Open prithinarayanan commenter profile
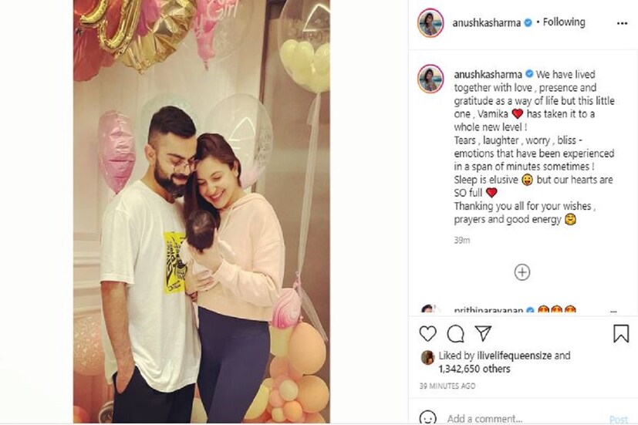The width and height of the screenshot is (638, 425). pos(488,310)
